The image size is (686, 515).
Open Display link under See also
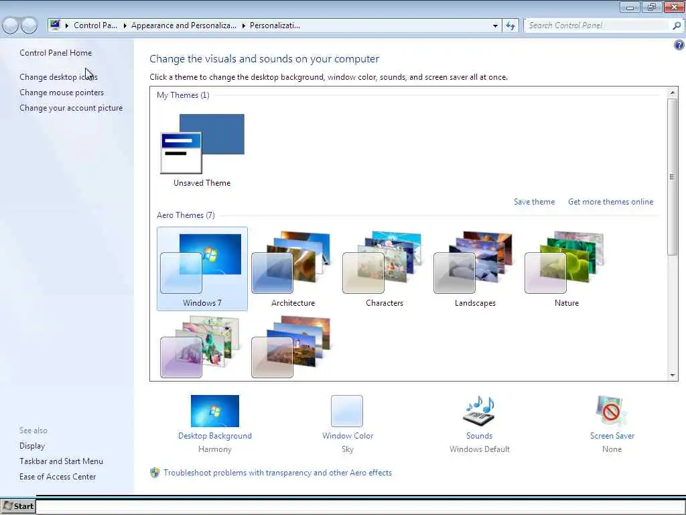click(x=32, y=445)
